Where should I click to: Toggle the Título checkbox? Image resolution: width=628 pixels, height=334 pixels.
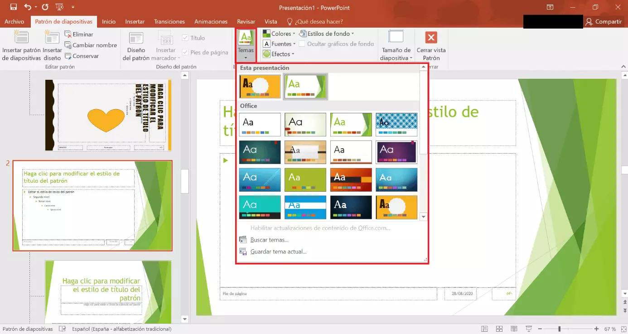185,38
